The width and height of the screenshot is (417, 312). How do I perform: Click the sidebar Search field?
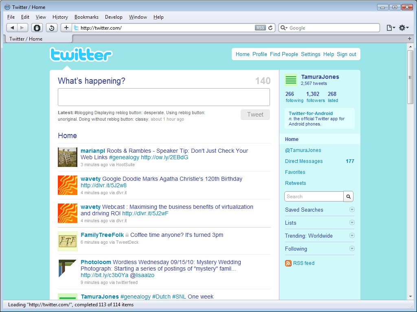click(314, 197)
